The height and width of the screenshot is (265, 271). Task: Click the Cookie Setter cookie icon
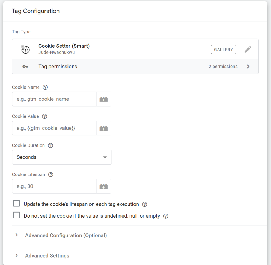point(25,49)
